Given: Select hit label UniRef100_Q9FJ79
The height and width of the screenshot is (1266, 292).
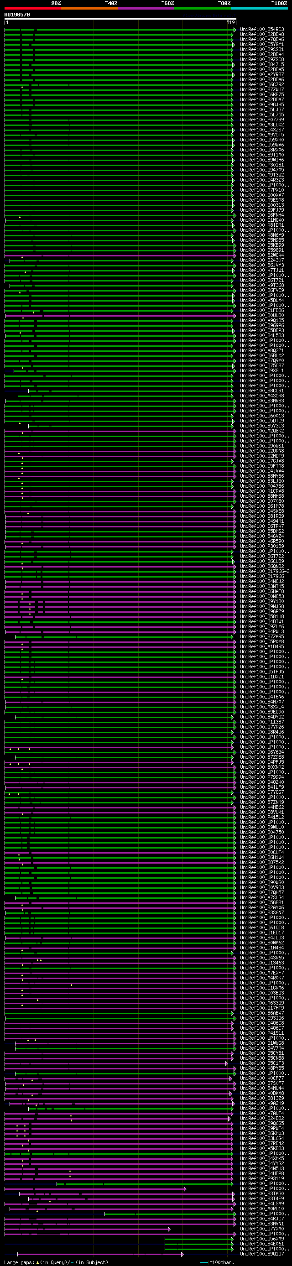Looking at the screenshot, I should tap(261, 210).
